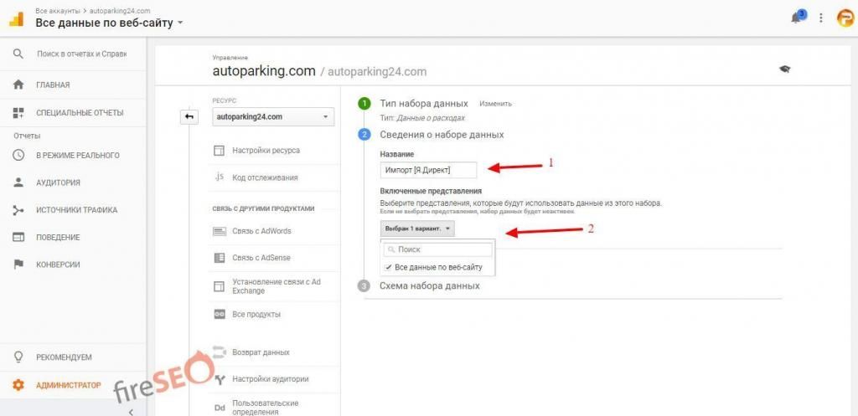Click the notifications bell icon

pos(795,18)
